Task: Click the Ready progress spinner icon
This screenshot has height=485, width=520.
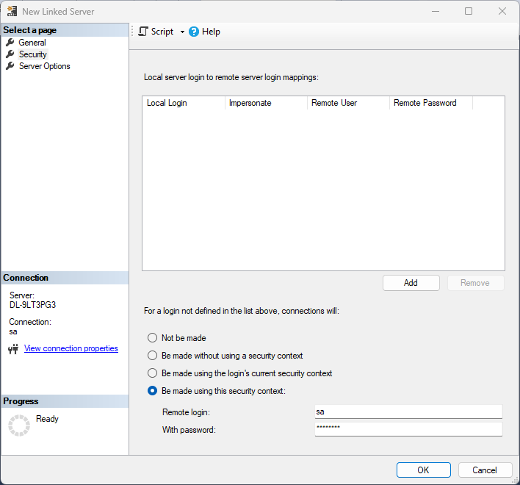Action: pyautogui.click(x=18, y=425)
